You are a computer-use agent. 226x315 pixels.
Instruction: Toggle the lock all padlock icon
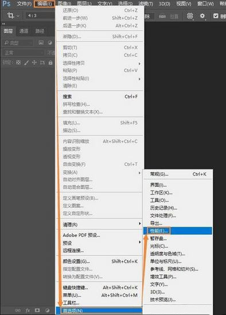point(50,63)
